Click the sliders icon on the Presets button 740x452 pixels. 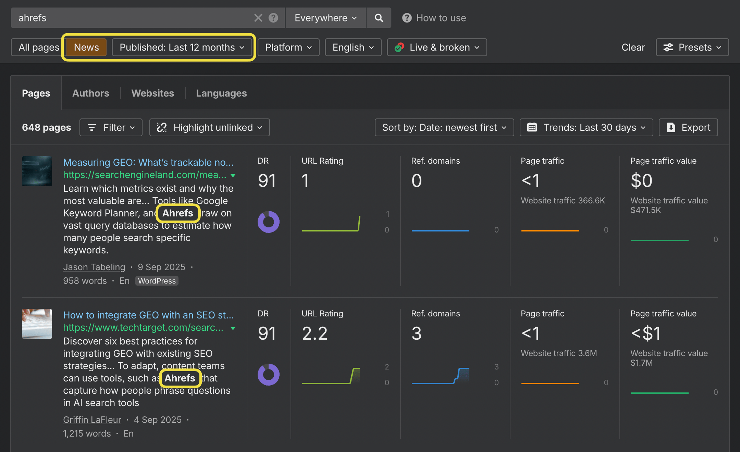[668, 47]
